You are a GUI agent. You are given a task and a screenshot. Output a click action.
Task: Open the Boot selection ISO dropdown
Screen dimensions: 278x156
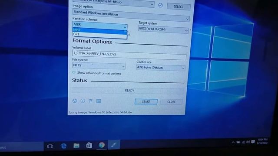(113, 3)
